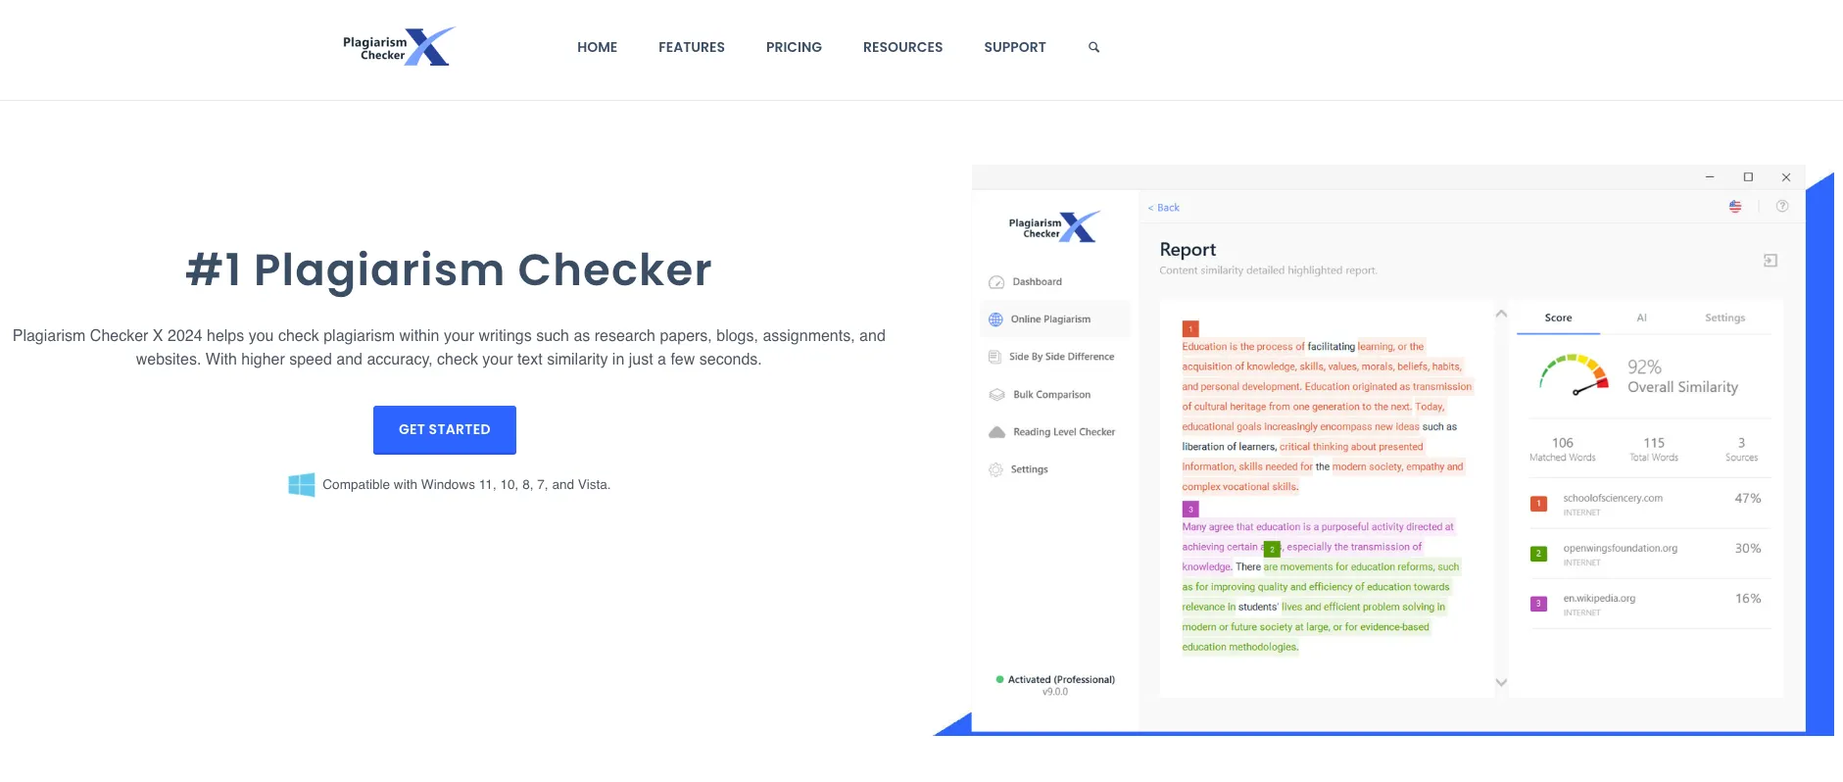Click the 115 Total Words stat
Screen dimensions: 1843x782
1654,449
